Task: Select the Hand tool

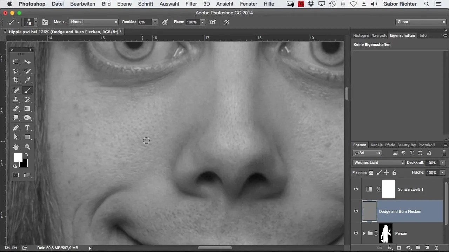Action: 16,147
